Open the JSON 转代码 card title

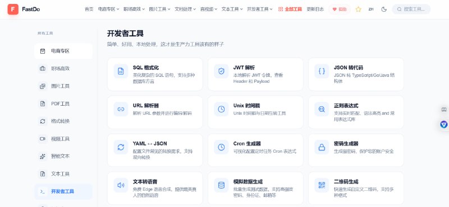[x=348, y=68]
